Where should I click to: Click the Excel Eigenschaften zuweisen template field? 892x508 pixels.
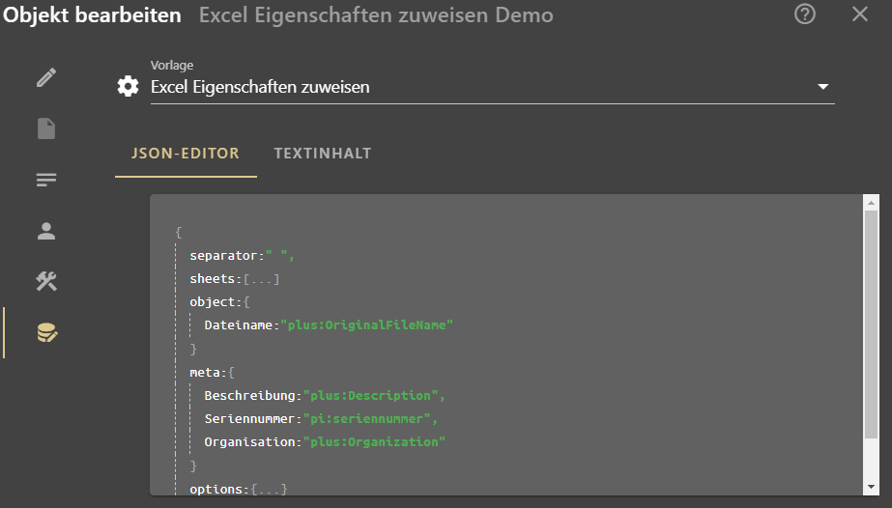(493, 87)
